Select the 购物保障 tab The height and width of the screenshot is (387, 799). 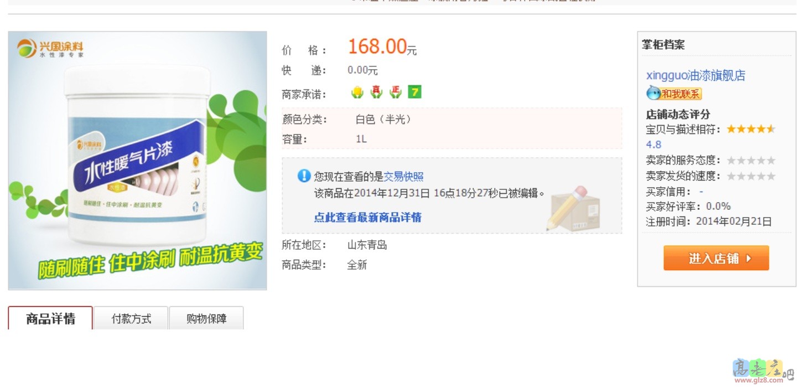tap(206, 318)
